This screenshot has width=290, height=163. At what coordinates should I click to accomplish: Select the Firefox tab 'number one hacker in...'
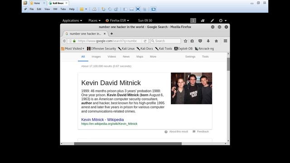[x=85, y=34]
